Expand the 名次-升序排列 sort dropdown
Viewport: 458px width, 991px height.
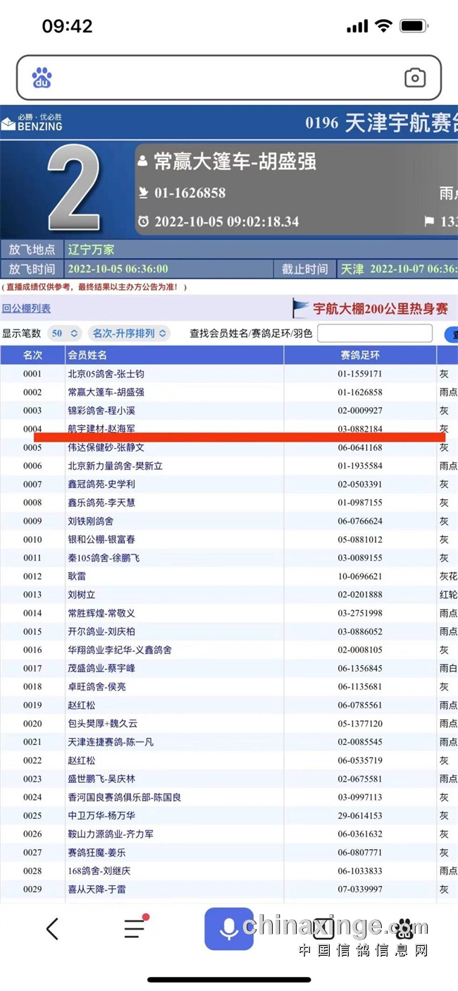pos(130,334)
